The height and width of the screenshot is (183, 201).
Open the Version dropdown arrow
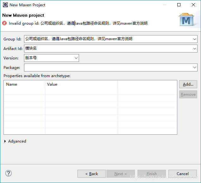coord(76,58)
